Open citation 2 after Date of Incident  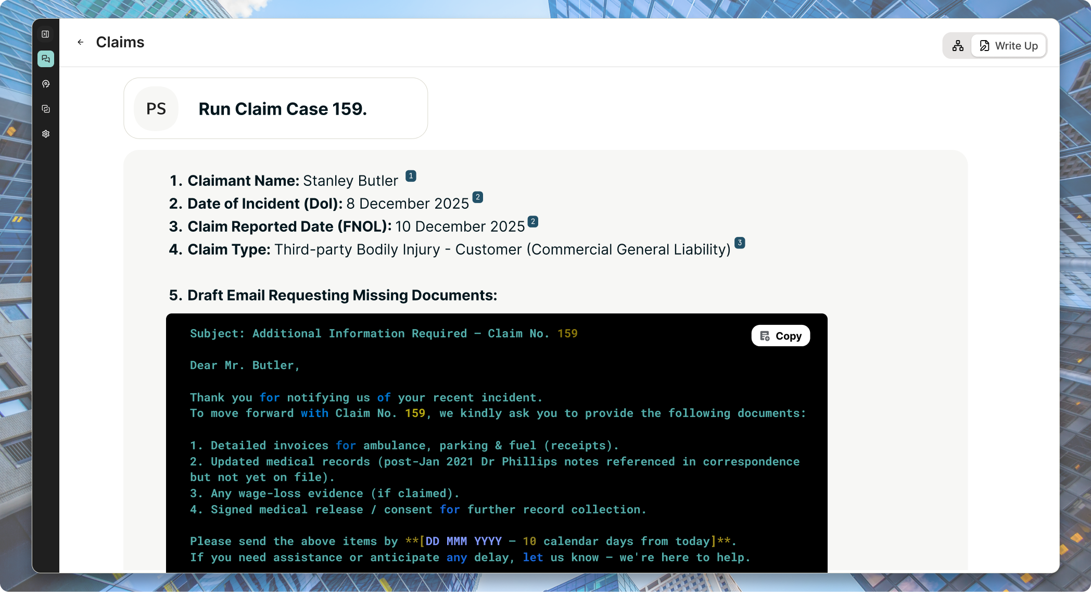coord(477,197)
